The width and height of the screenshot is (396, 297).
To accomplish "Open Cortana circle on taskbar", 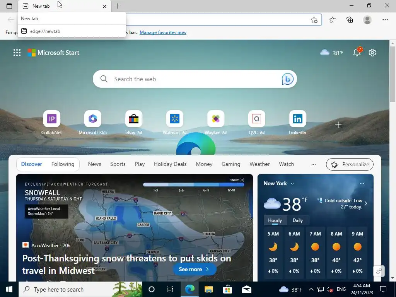I will tap(152, 289).
